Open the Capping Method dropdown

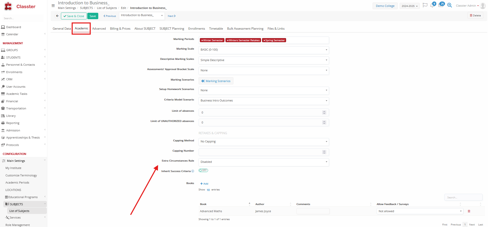(x=263, y=142)
